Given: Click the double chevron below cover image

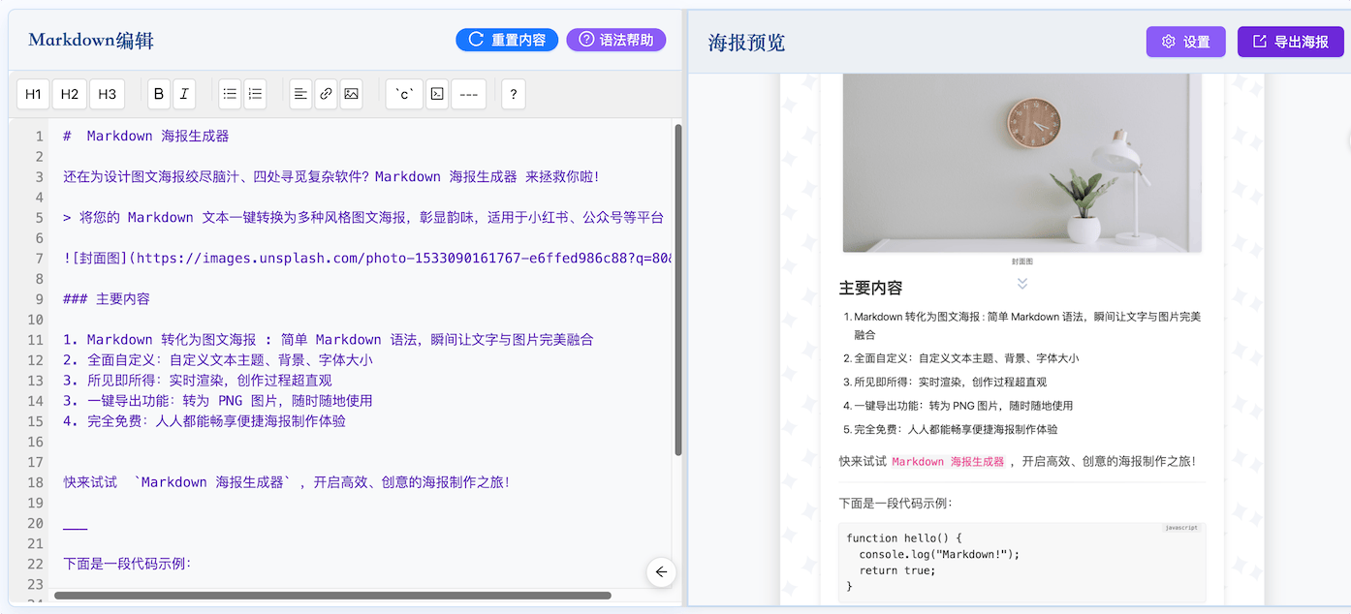Looking at the screenshot, I should coord(1021,283).
